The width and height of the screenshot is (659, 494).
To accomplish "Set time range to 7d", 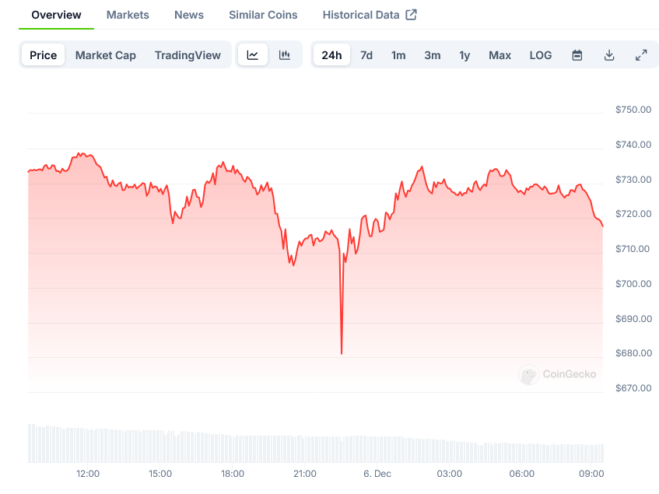I will [366, 55].
